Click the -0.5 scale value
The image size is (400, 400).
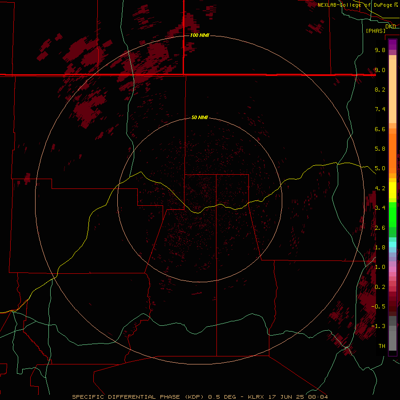click(x=378, y=307)
